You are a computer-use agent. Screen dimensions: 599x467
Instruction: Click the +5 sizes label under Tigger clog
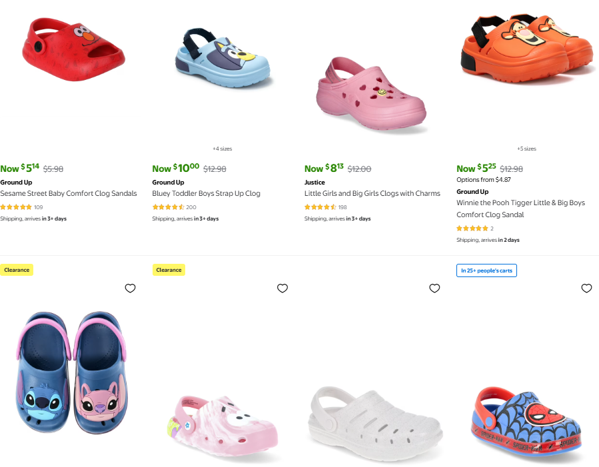point(526,149)
